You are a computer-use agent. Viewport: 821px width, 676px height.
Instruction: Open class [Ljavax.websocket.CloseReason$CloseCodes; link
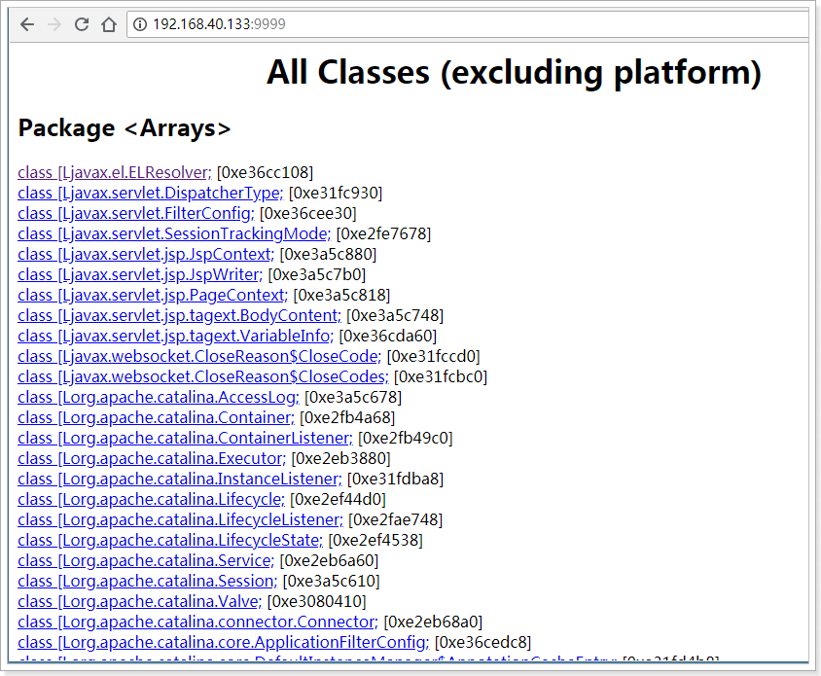pyautogui.click(x=203, y=376)
